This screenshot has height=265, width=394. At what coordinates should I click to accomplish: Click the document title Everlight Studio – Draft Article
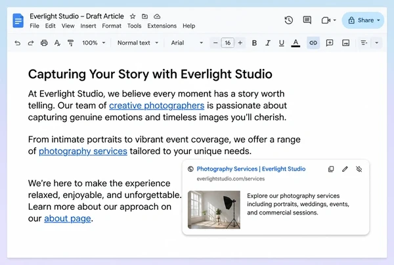pos(77,16)
